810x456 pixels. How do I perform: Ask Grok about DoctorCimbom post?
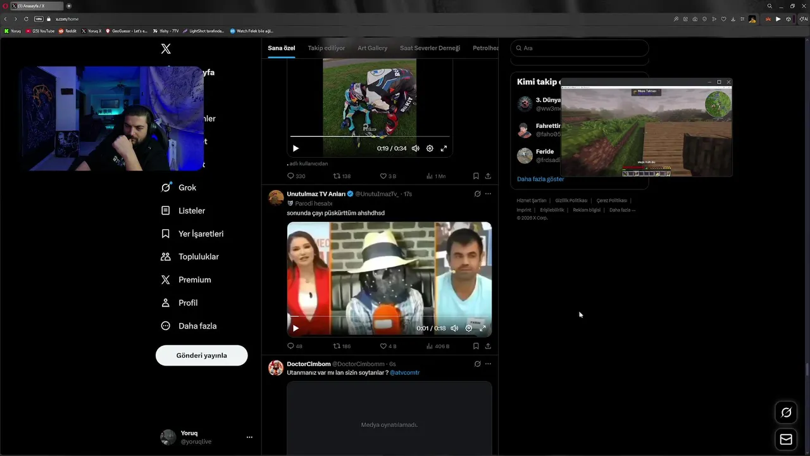(477, 364)
